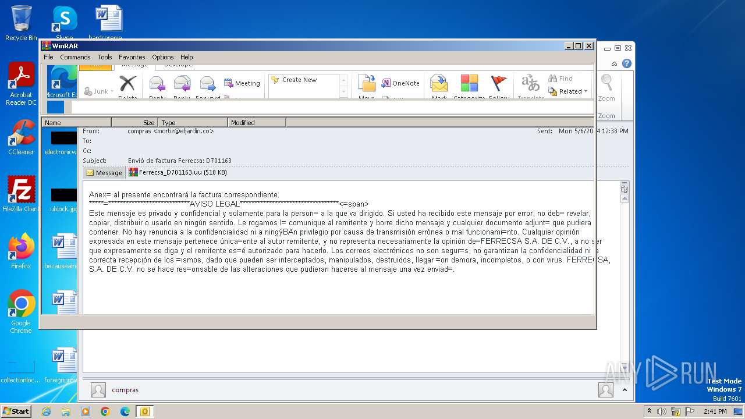Click the Zoom magnifier icon
This screenshot has width=745, height=419.
coord(606,83)
